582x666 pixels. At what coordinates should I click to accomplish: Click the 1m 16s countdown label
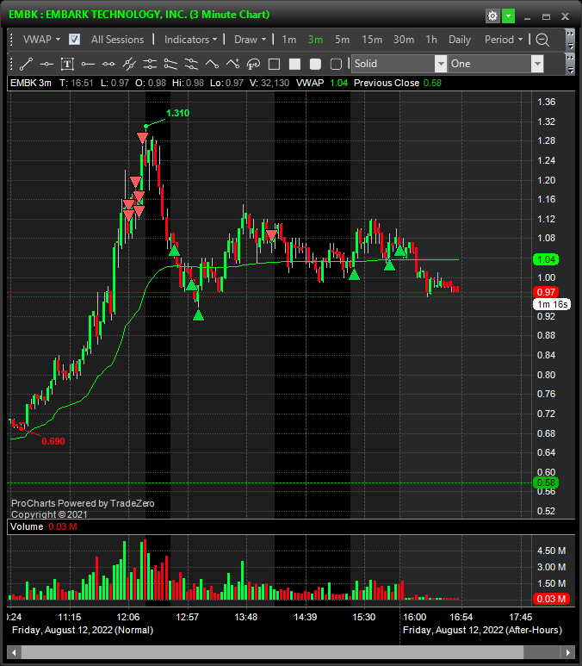(552, 304)
